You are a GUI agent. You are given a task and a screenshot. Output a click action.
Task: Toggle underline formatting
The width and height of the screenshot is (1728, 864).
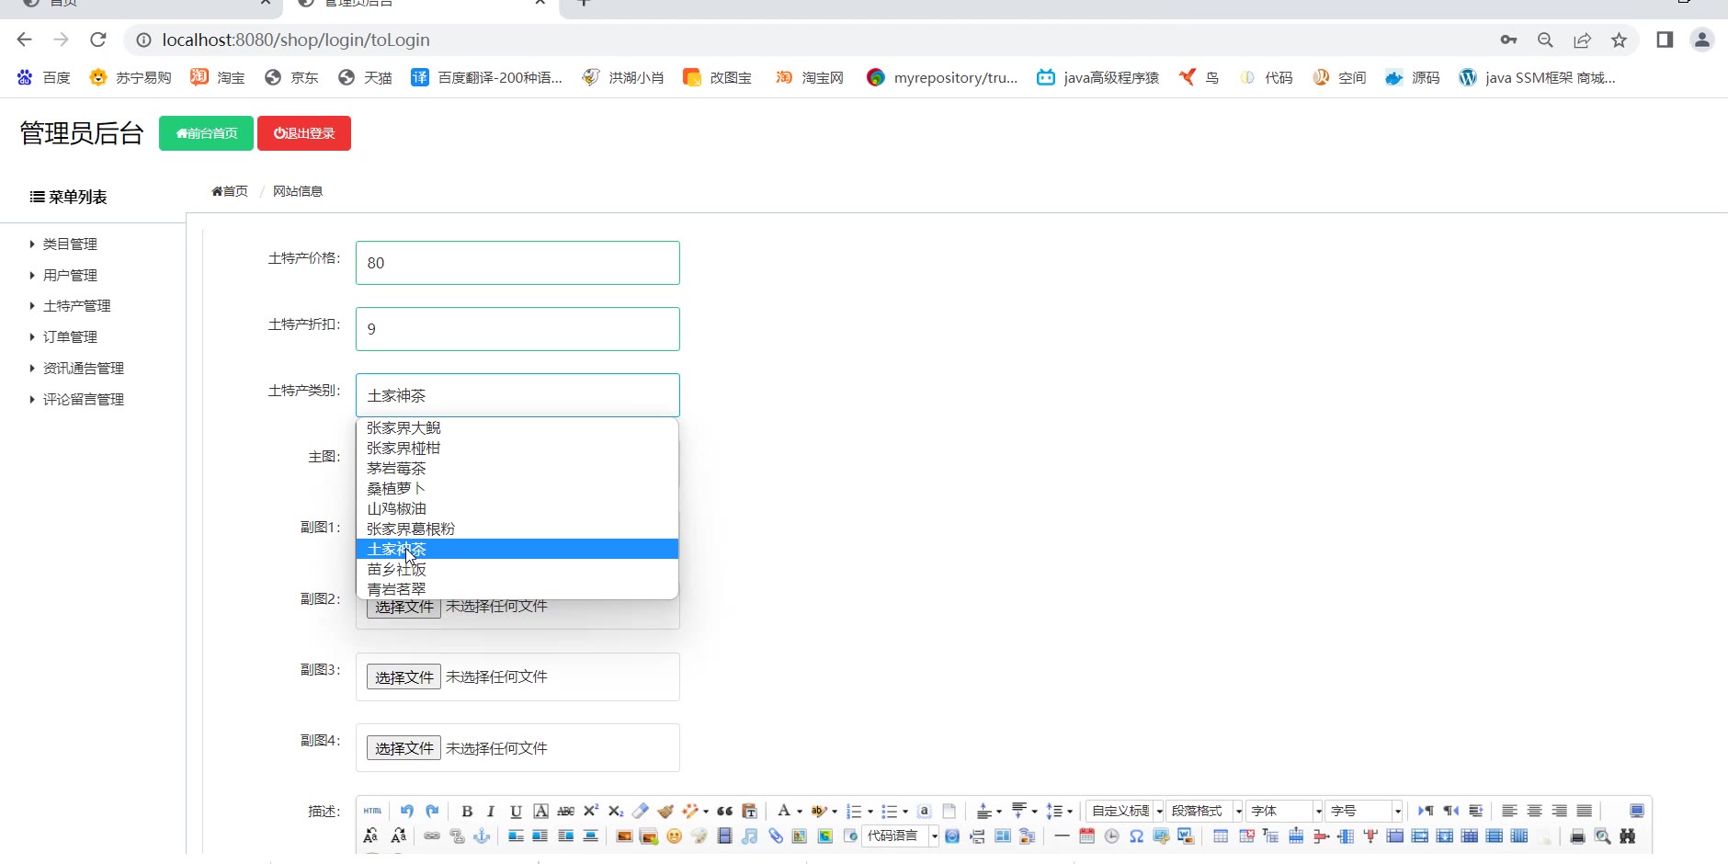516,811
